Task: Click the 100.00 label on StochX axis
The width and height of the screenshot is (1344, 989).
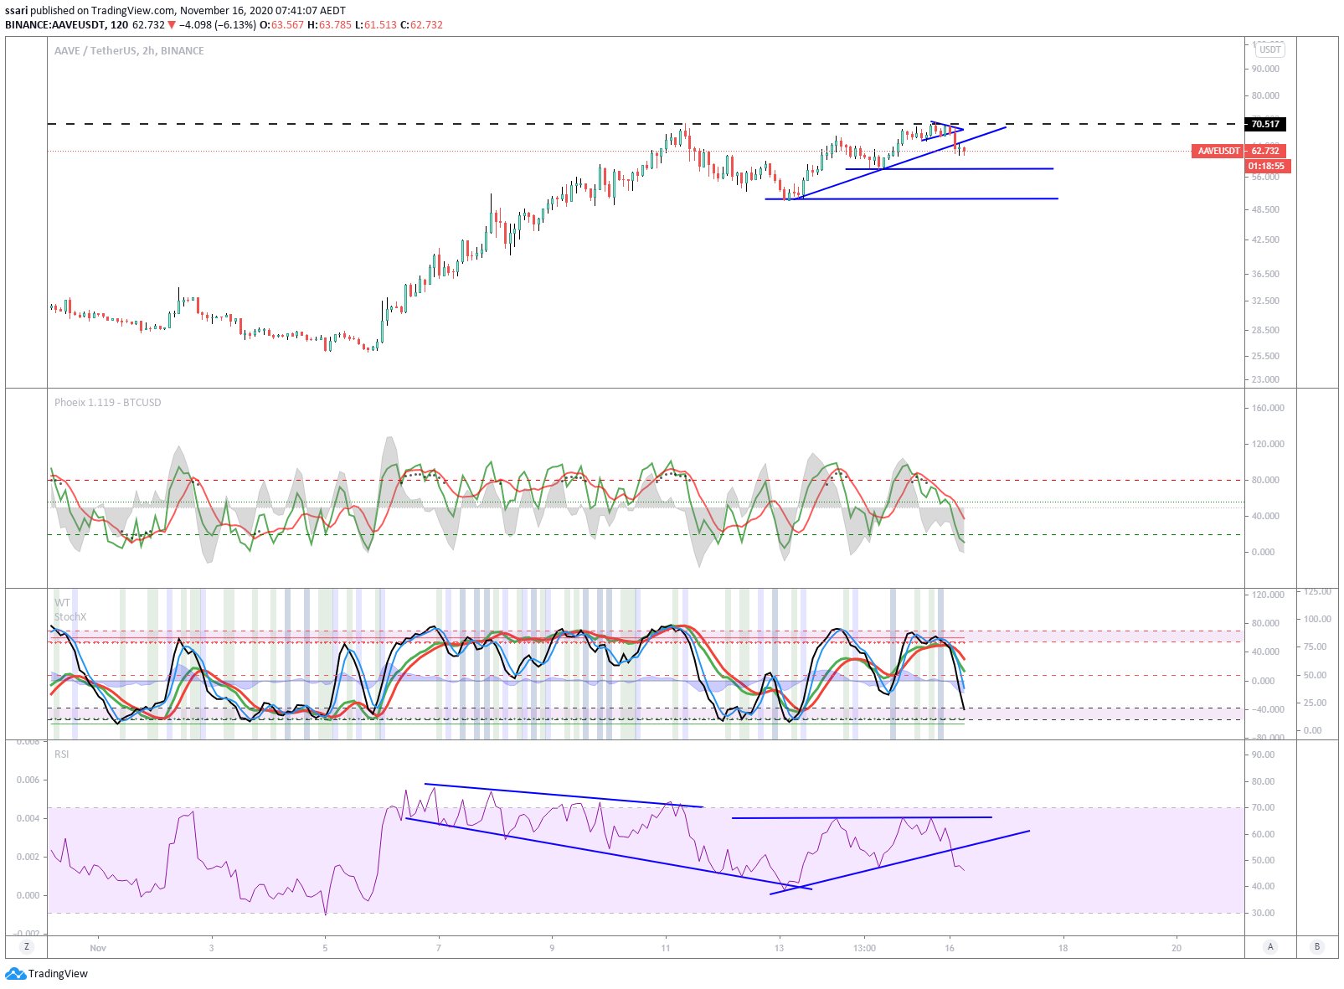Action: point(1317,619)
